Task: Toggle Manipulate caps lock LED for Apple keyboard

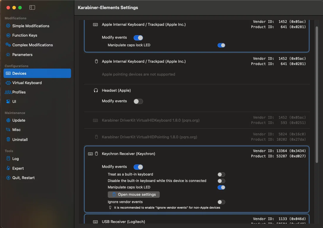Action: (221, 45)
